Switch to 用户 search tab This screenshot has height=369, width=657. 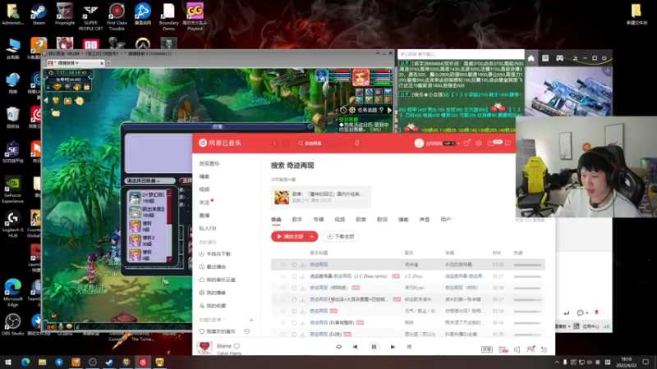pyautogui.click(x=446, y=220)
